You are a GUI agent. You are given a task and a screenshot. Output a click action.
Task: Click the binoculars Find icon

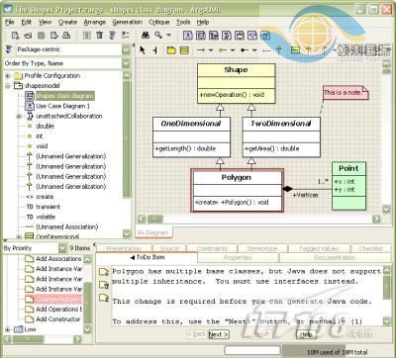point(146,35)
